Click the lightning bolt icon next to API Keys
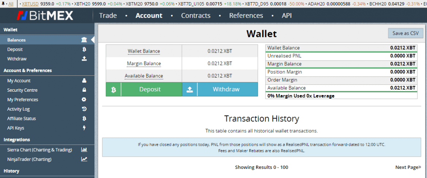Screen dimensions: 427x178 tap(84, 128)
